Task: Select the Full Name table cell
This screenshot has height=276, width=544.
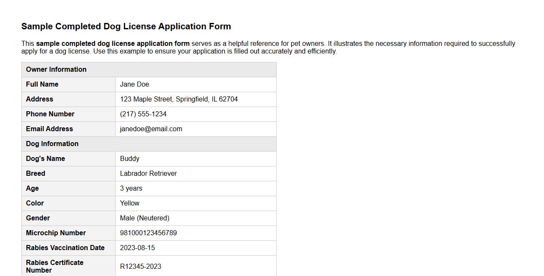Action: tap(42, 84)
